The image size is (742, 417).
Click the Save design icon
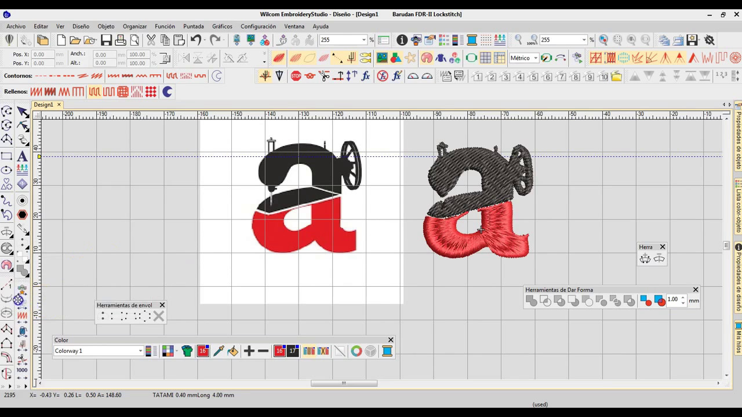point(106,40)
